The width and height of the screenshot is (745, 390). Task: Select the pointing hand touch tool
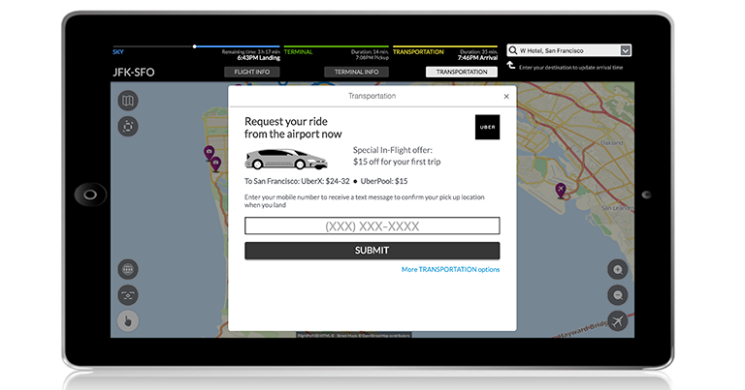(x=128, y=321)
